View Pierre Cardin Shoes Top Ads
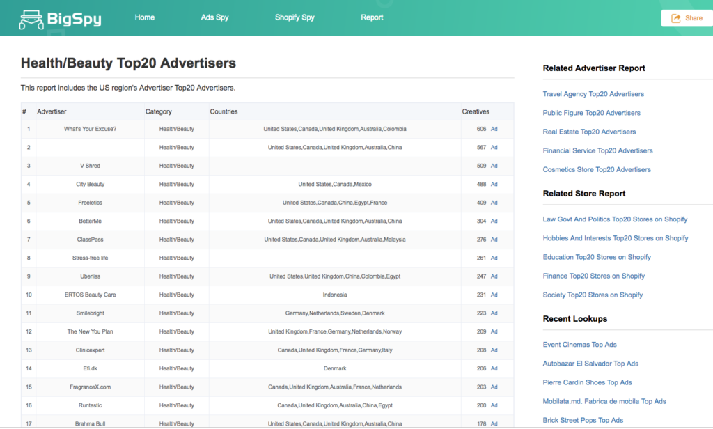This screenshot has width=713, height=429. [588, 382]
